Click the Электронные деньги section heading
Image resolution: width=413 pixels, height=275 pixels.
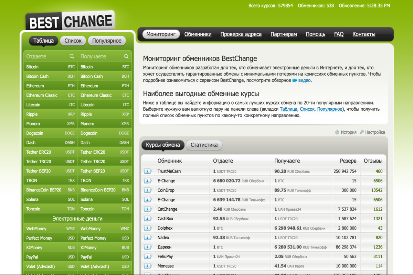(x=77, y=219)
